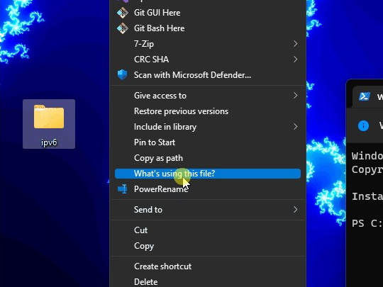Image resolution: width=383 pixels, height=287 pixels.
Task: Choose Git GUI Here
Action: [x=208, y=13]
